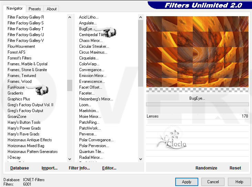Screen dimensions: 252x187
Task: Select Harry's Button Tools
Action: (x=24, y=122)
